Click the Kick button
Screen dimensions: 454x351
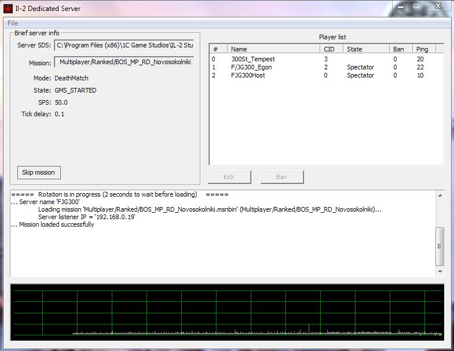[229, 177]
